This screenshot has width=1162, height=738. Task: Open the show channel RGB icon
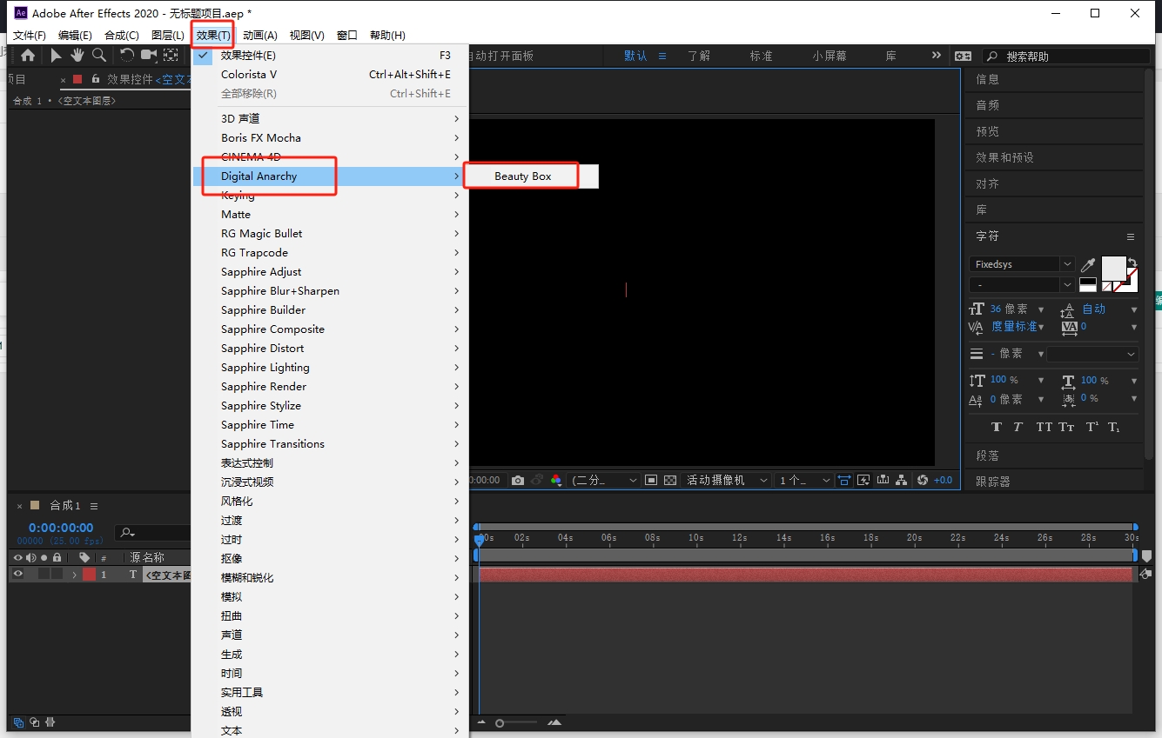[556, 480]
